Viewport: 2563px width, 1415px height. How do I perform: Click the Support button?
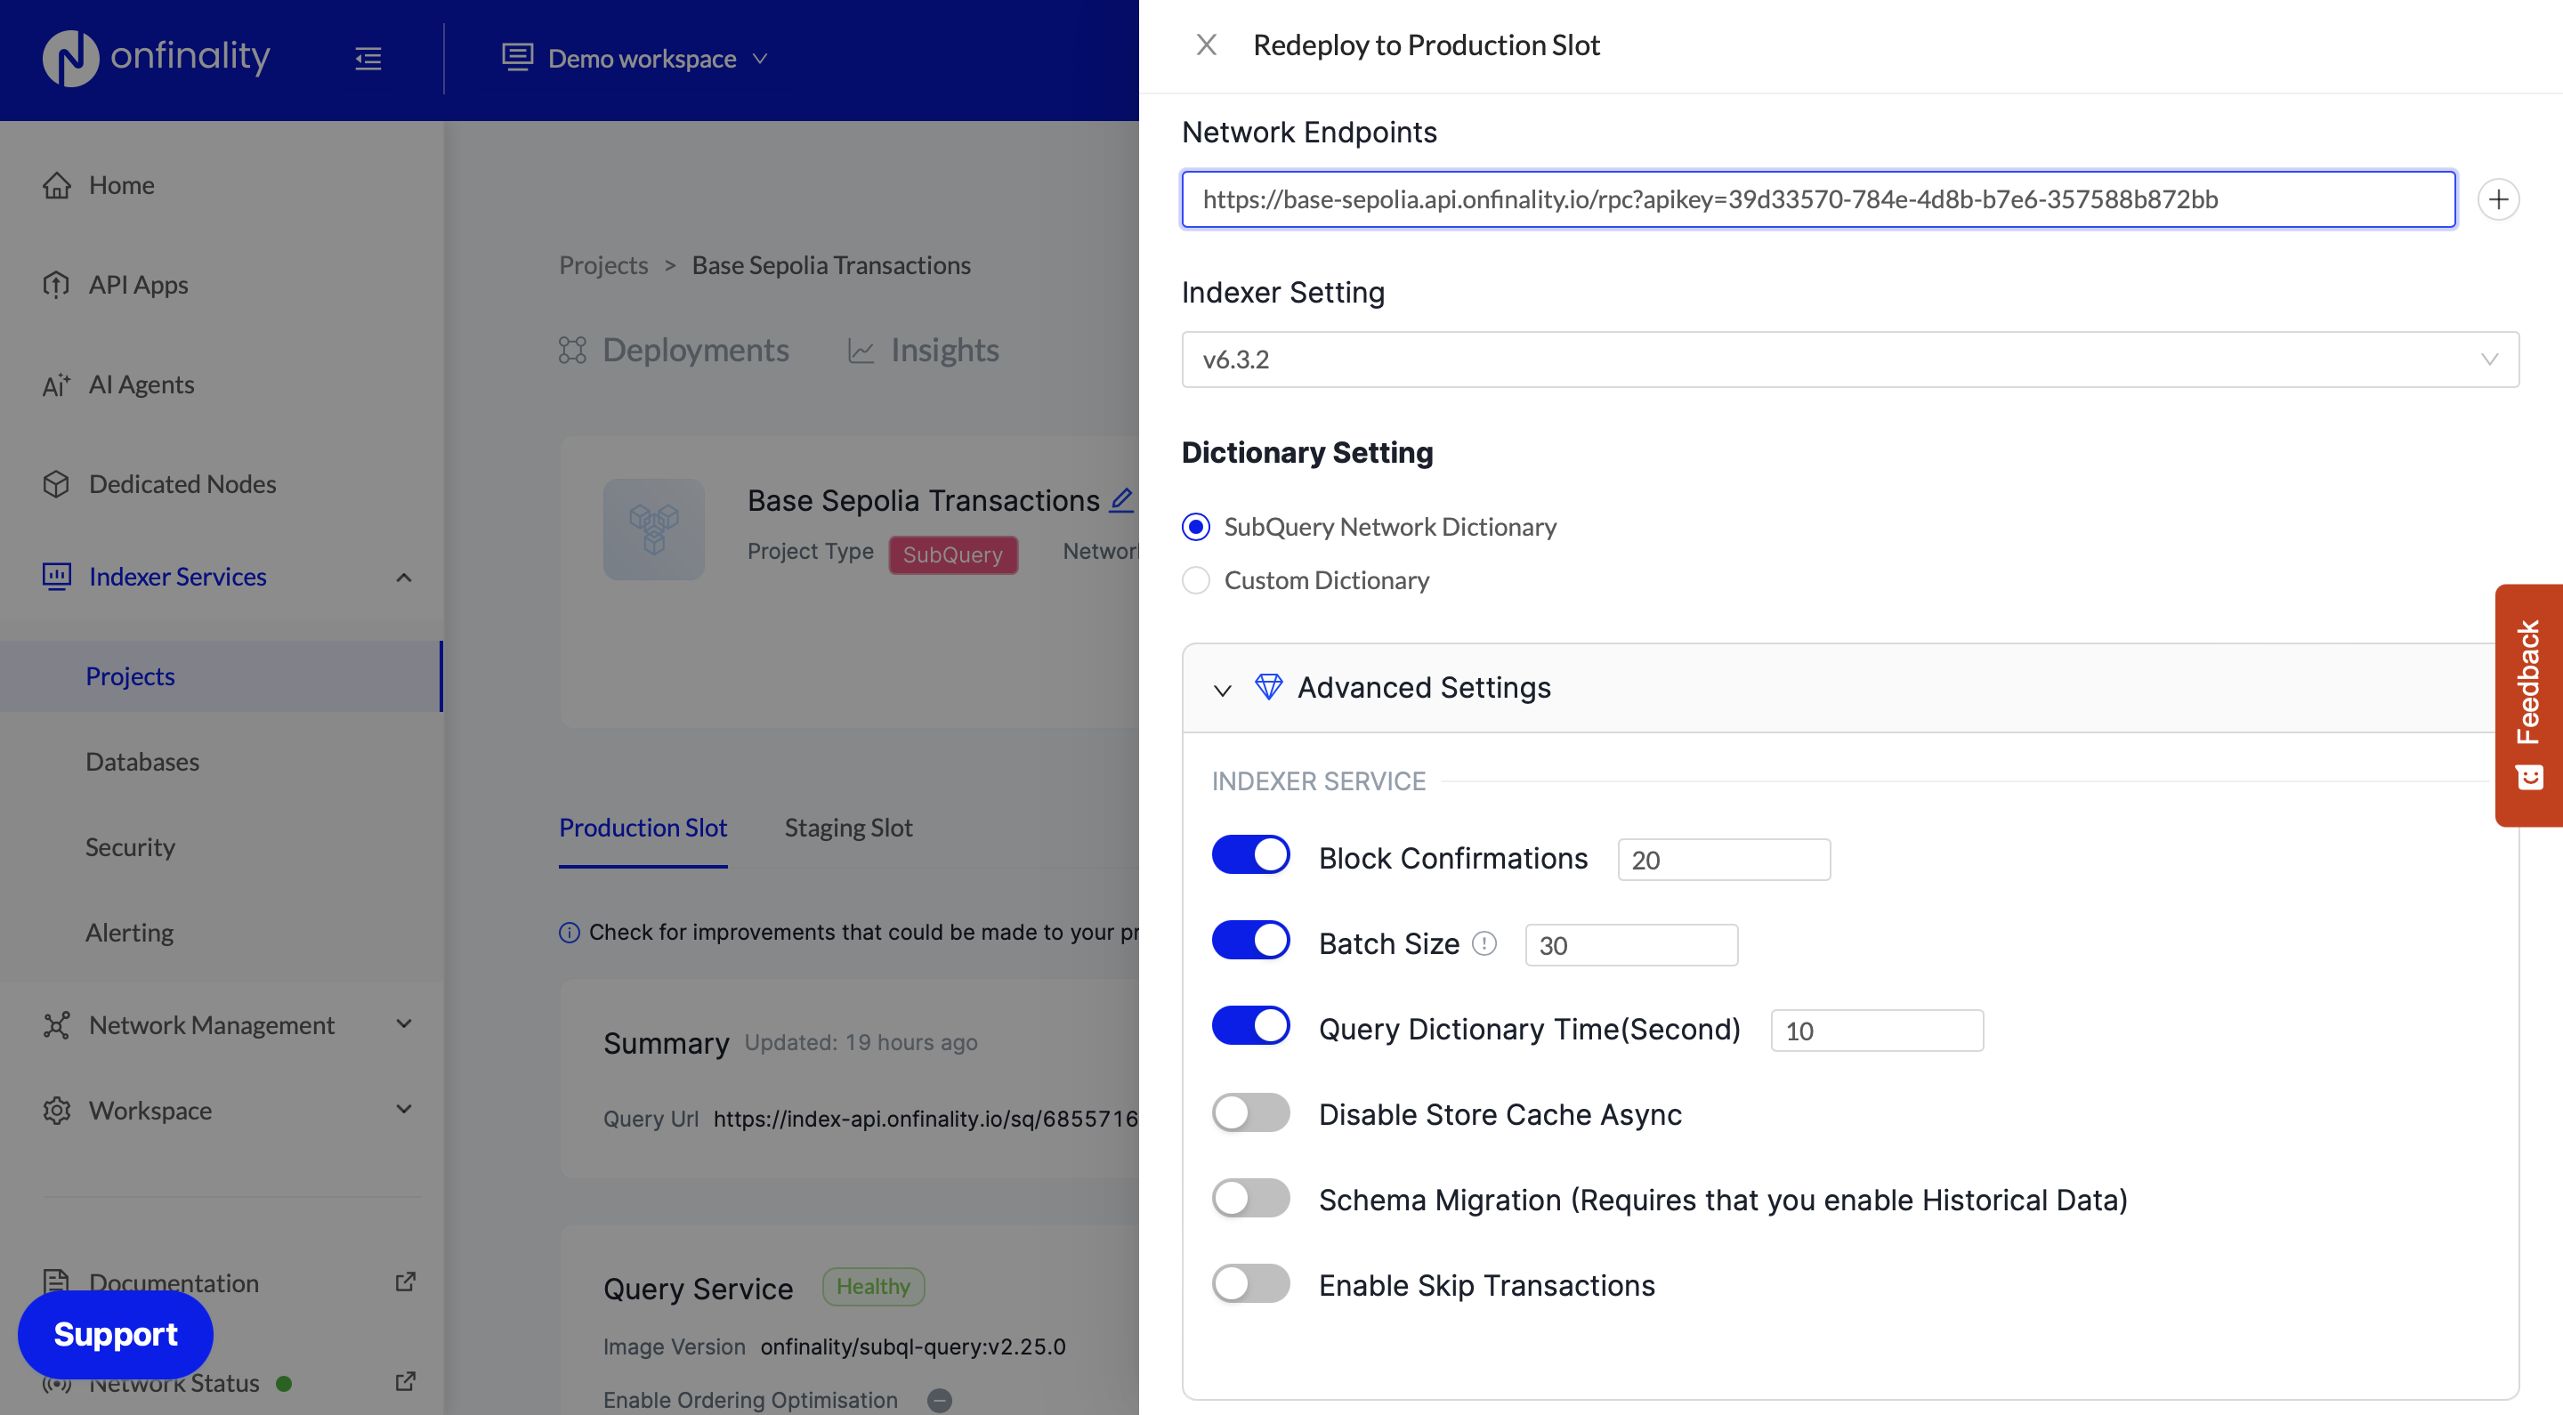click(115, 1334)
